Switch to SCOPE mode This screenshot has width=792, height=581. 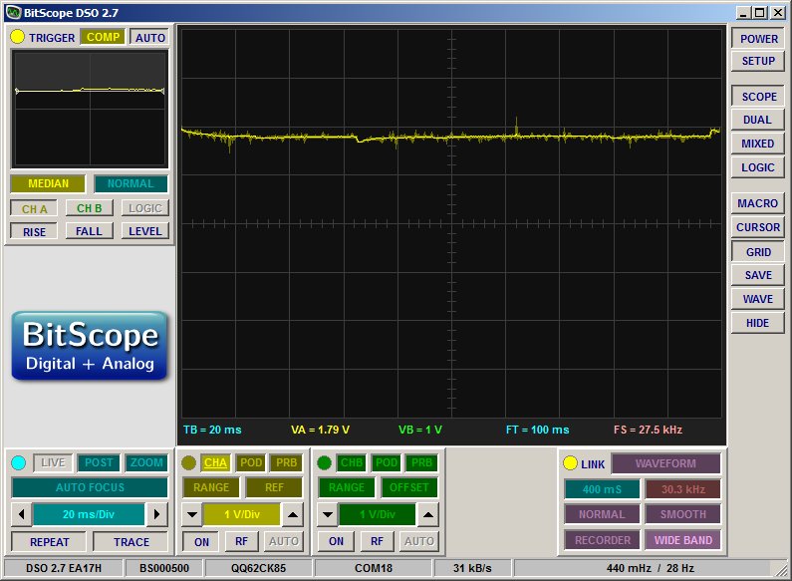(758, 97)
